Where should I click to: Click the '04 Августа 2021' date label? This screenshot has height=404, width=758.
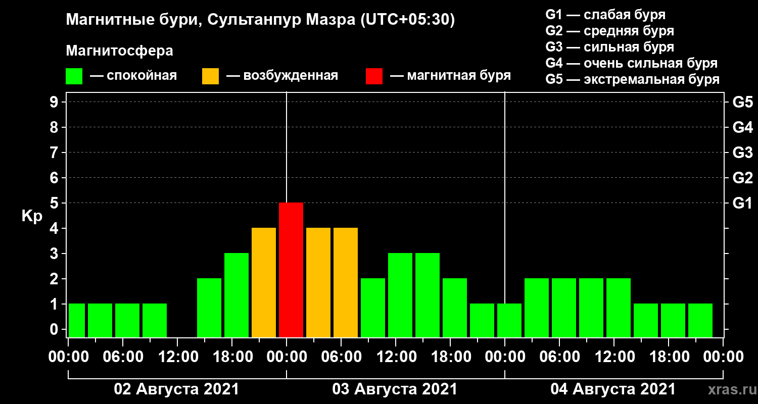coord(613,389)
